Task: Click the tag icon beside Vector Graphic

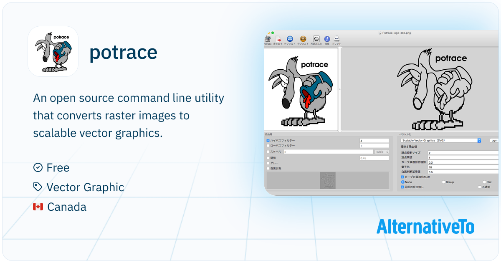Action: (38, 187)
